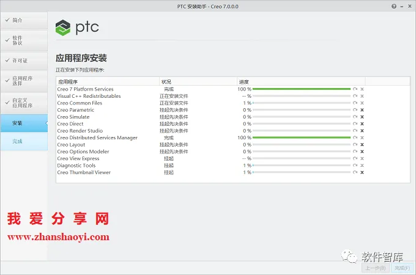416x275 pixels.
Task: Click the retry icon for Creo 7 Platform Services
Action: pyautogui.click(x=355, y=89)
